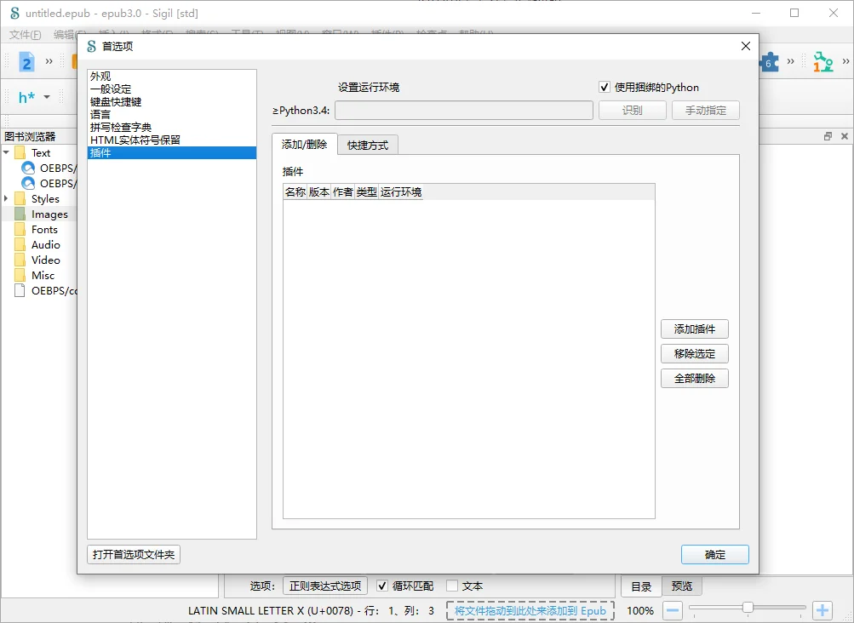Click the 正则表达式选项 button
The height and width of the screenshot is (623, 854).
click(325, 586)
